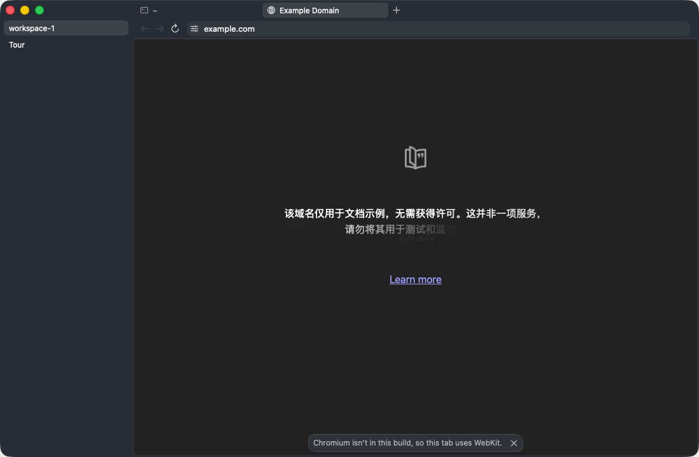Click the open book quote icon
The width and height of the screenshot is (699, 457).
point(416,157)
